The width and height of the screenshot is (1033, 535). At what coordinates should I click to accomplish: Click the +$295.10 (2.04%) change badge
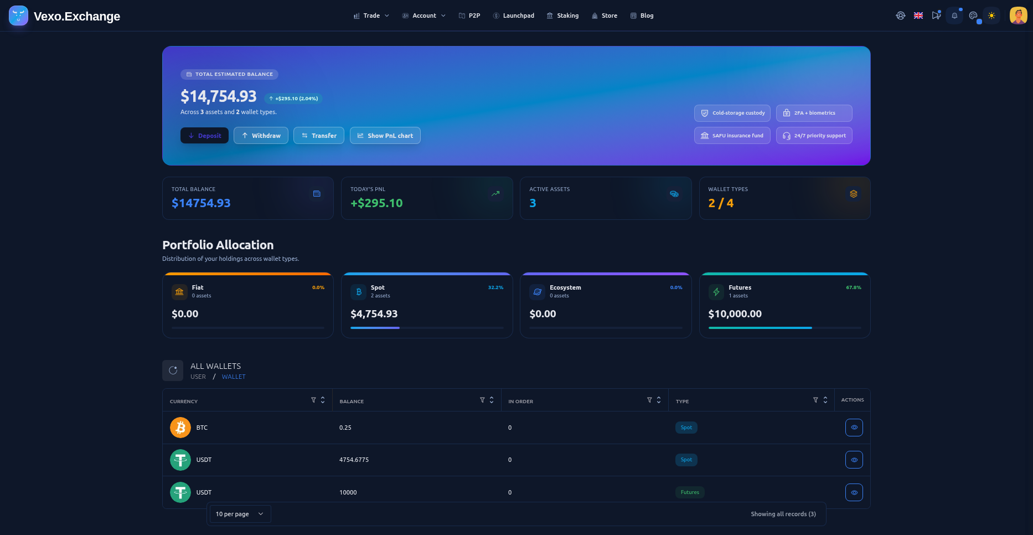(293, 99)
